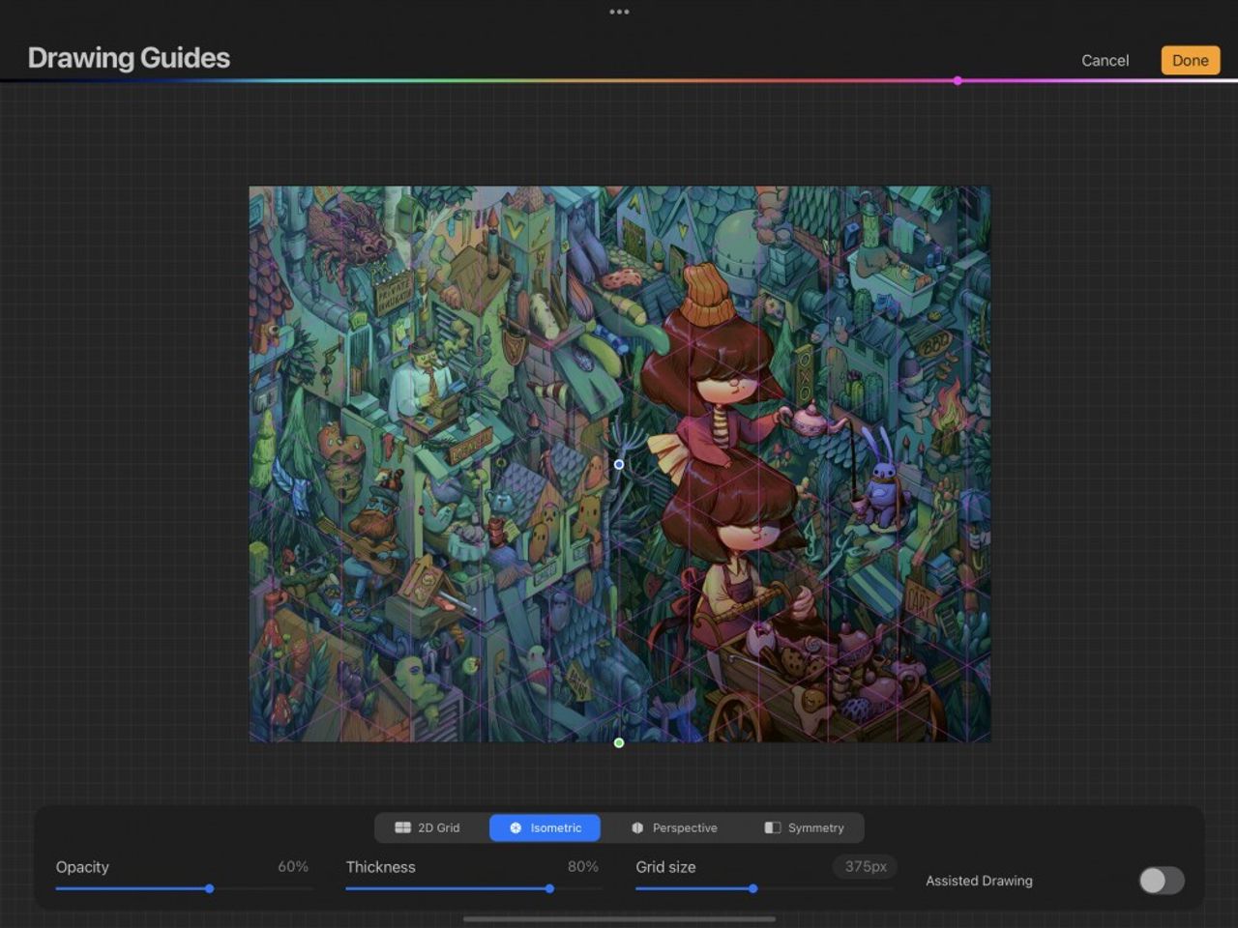Viewport: 1238px width, 928px height.
Task: Click the Perspective hexagon icon
Action: [637, 828]
